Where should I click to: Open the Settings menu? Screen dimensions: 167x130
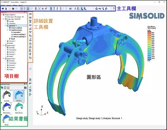click(15, 5)
